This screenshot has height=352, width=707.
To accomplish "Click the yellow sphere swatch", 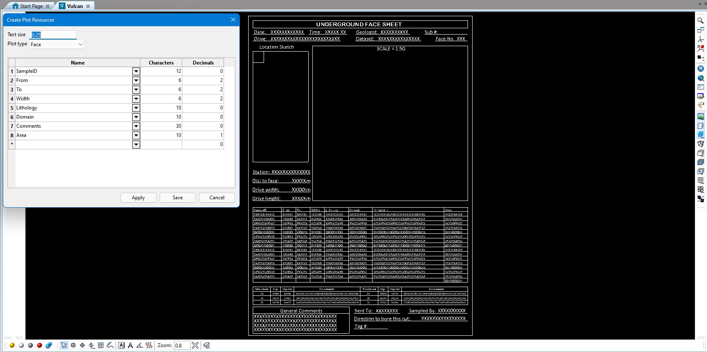I will click(x=12, y=345).
